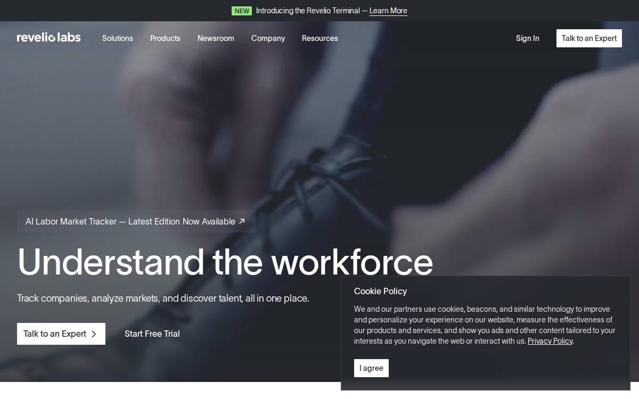Screen dimensions: 639x399
Task: Click the 'Track companies, analyze markets' subtitle
Action: point(163,298)
